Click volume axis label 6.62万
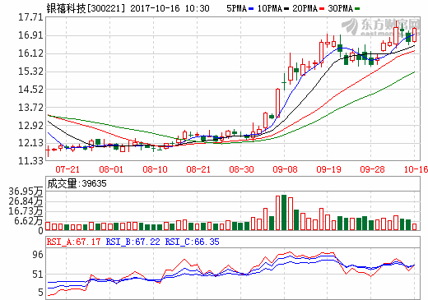Viewport: 428px width, 300px height. tap(29, 221)
